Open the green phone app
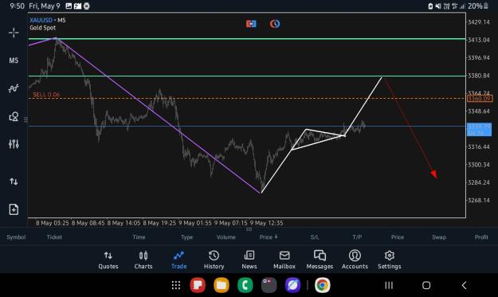The width and height of the screenshot is (498, 297). click(245, 285)
